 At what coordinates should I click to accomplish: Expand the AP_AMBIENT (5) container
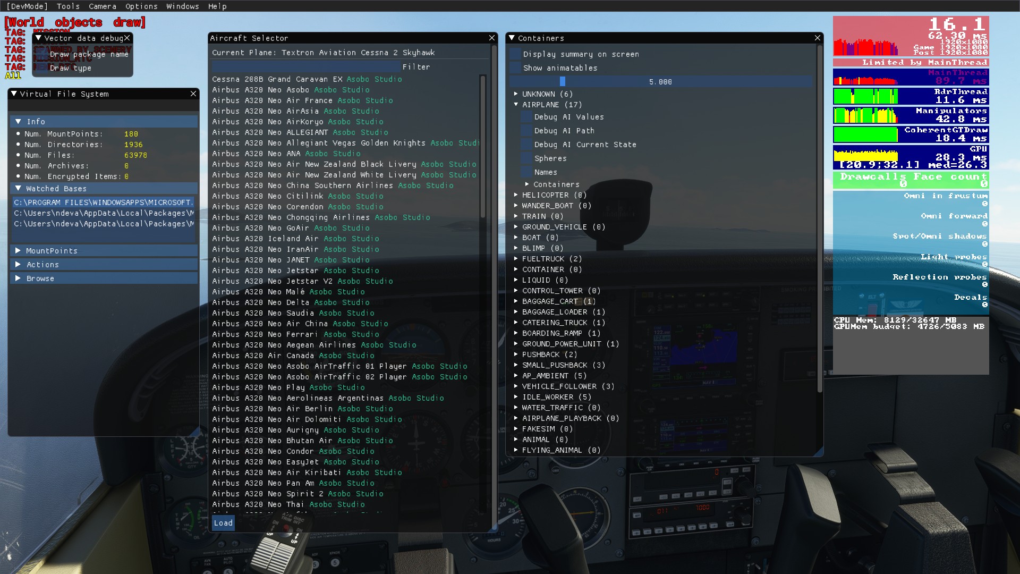click(x=516, y=376)
